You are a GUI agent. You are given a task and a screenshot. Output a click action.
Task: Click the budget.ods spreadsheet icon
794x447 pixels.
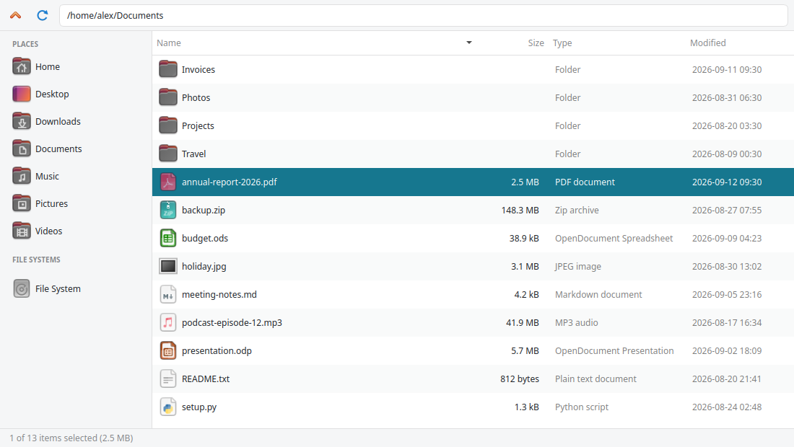point(167,238)
